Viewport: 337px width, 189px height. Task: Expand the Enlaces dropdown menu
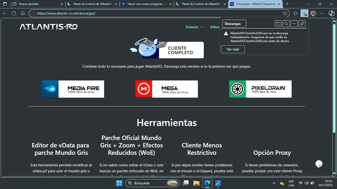tap(194, 27)
